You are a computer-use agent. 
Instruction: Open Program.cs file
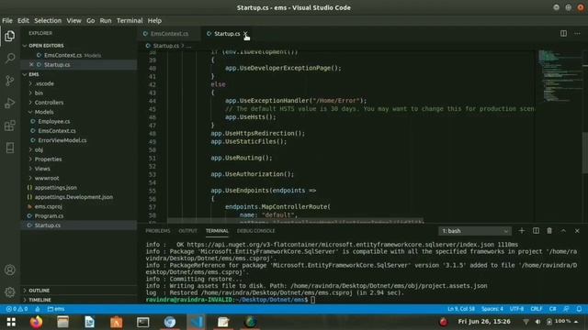tap(49, 216)
